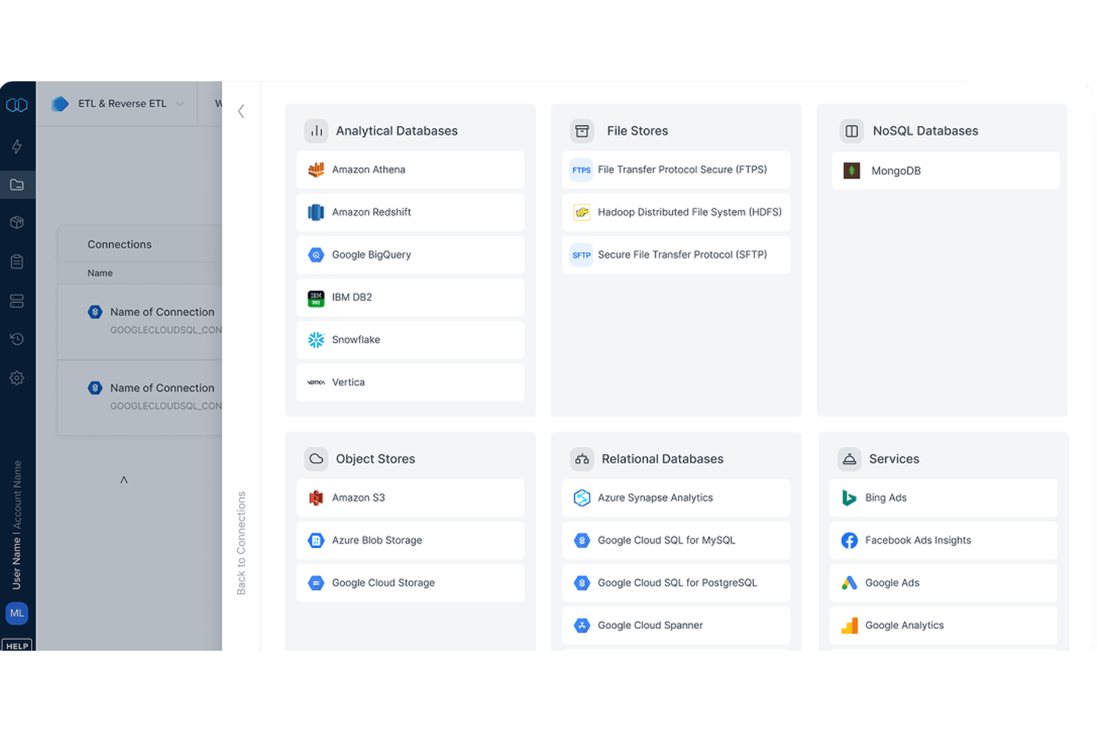The width and height of the screenshot is (1098, 732).
Task: Select the Bing Ads service
Action: [944, 498]
